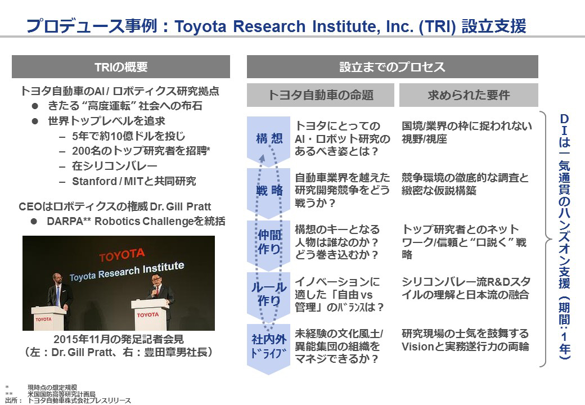This screenshot has height=405, width=585.
Task: Click the 社内外ドライブ chevron step
Action: [x=268, y=348]
